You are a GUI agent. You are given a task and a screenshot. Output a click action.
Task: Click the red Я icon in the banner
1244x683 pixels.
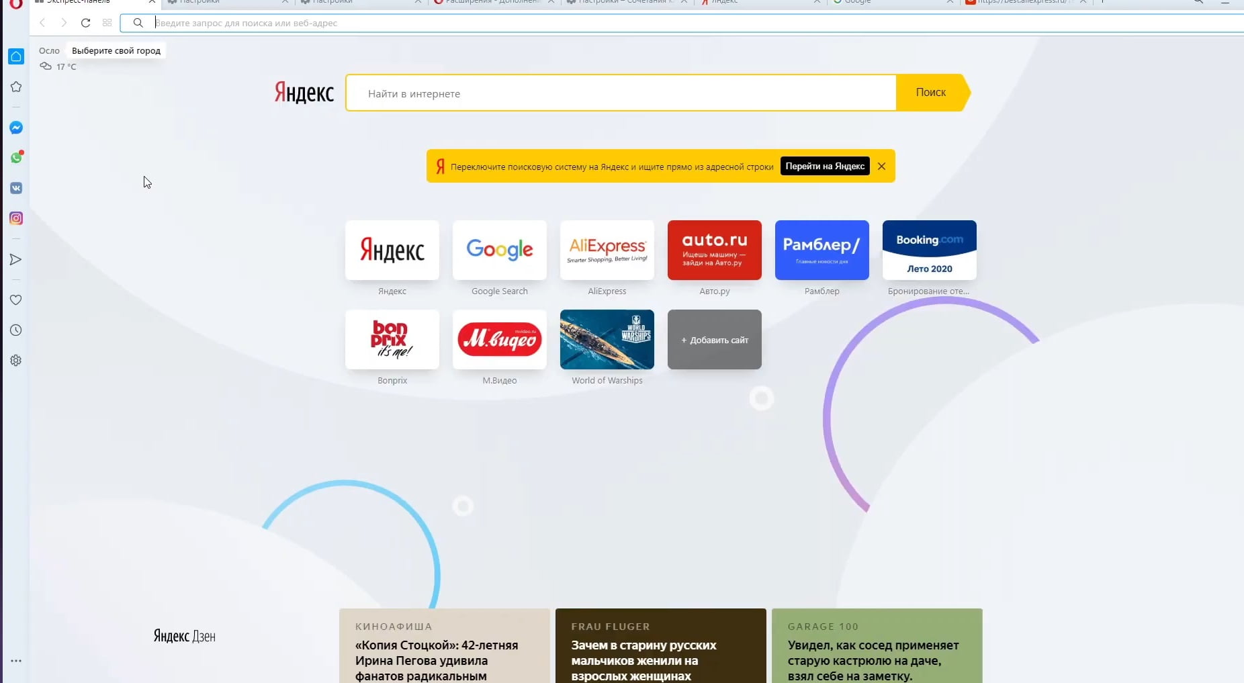click(x=441, y=167)
